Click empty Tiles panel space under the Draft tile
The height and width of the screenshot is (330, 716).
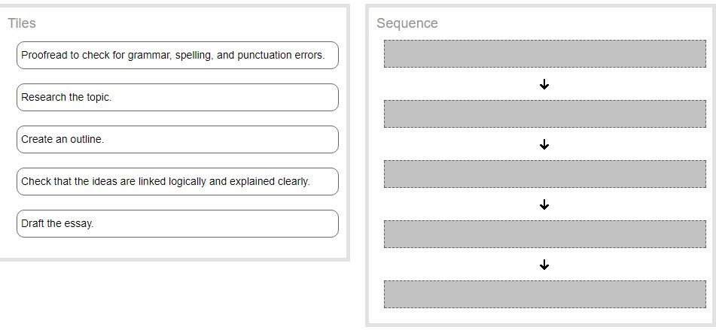[177, 247]
